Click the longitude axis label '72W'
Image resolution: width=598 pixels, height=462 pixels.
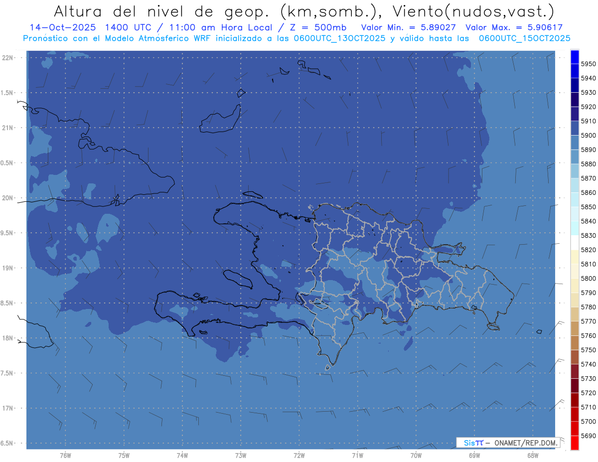tap(299, 456)
